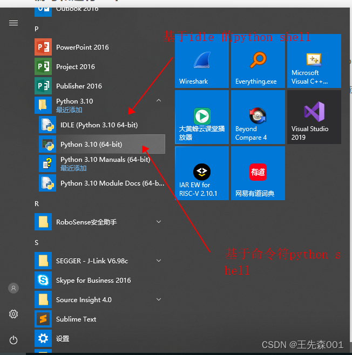Expand the RoboSense安全助手 folder chevron
The image size is (352, 355).
point(159,222)
